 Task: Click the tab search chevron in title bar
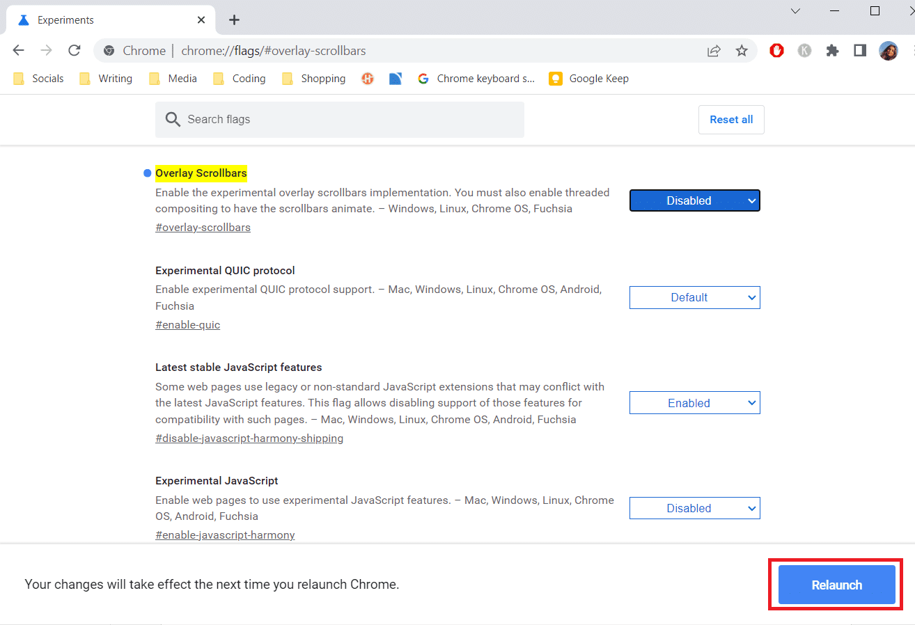click(x=795, y=10)
